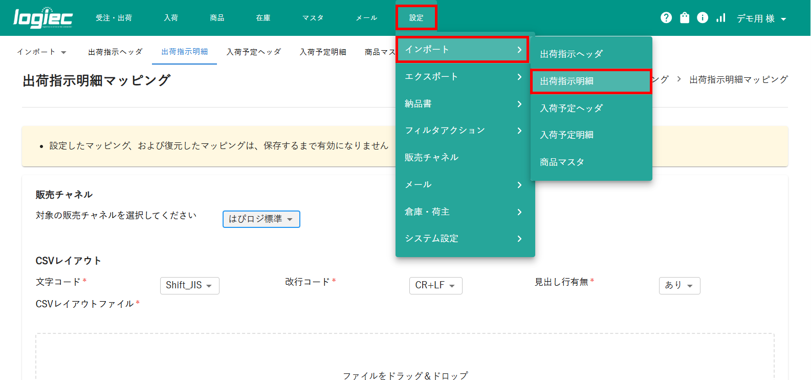
Task: Open the はぴロジ標準 sales channel dropdown
Action: click(x=261, y=219)
